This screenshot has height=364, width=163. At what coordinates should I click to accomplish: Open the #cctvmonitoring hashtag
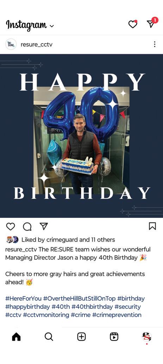[46, 315]
